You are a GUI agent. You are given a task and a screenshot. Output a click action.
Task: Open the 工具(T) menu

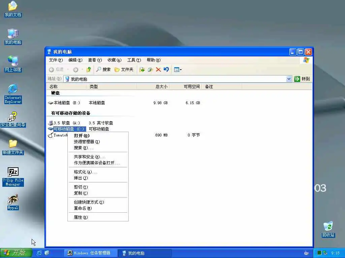coord(134,60)
